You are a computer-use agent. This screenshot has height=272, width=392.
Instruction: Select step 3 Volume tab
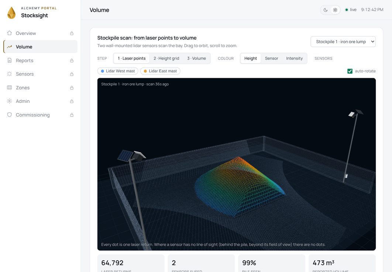coord(196,58)
